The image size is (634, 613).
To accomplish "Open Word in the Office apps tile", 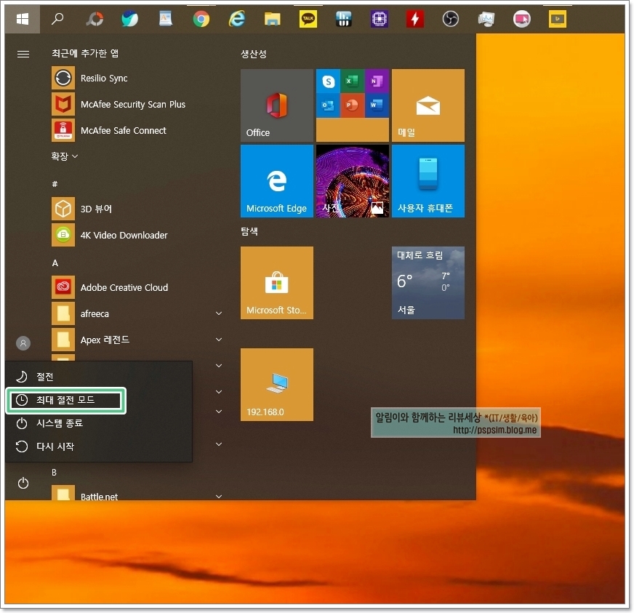I will pyautogui.click(x=377, y=105).
